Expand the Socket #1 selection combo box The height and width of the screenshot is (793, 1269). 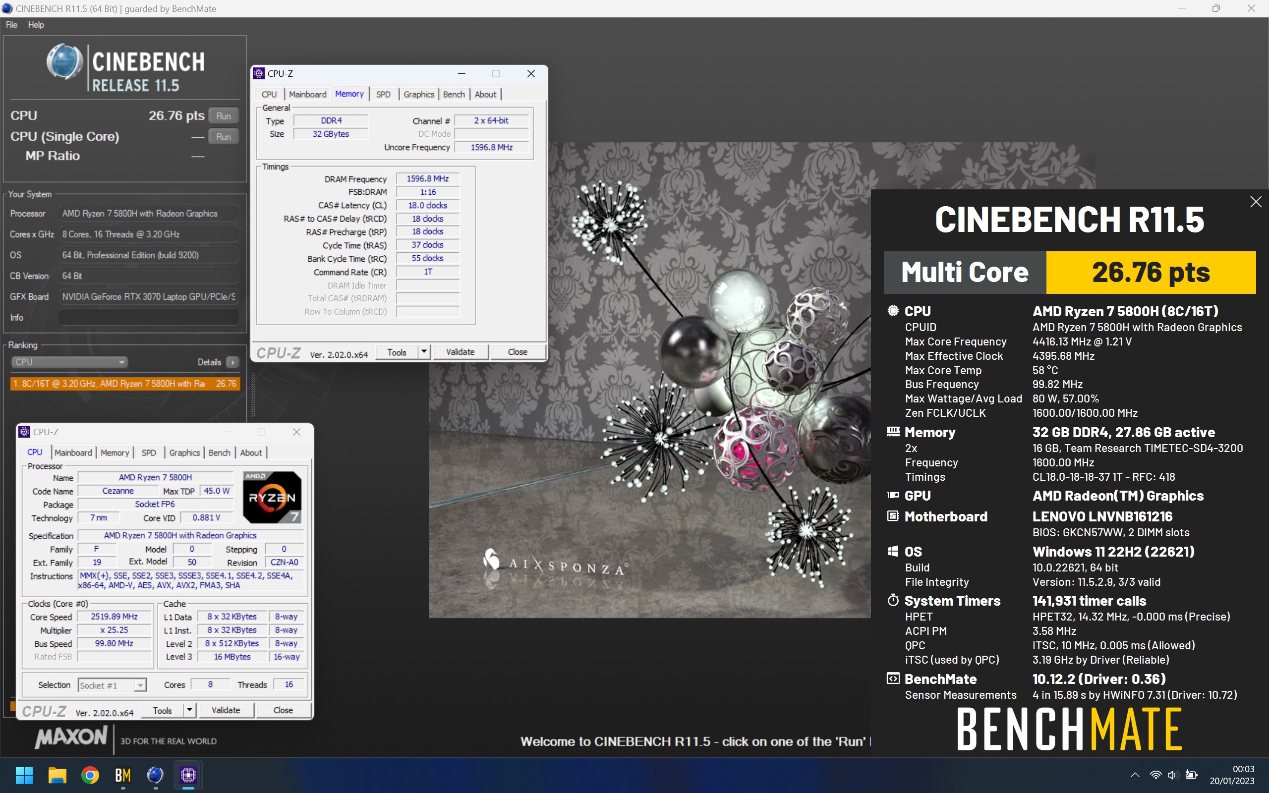coord(112,685)
